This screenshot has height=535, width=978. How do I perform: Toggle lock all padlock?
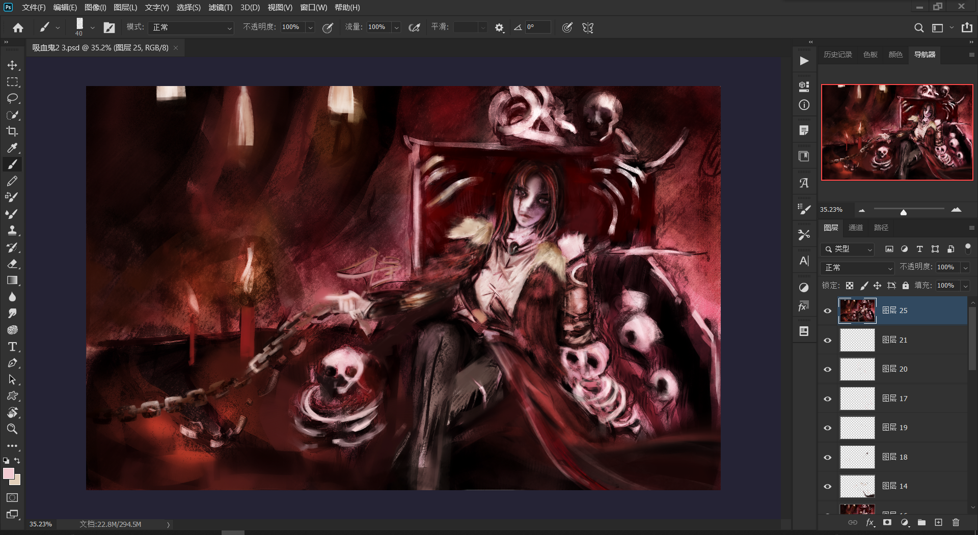tap(906, 286)
